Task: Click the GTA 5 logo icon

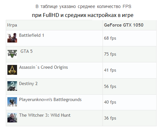Action: click(x=12, y=54)
